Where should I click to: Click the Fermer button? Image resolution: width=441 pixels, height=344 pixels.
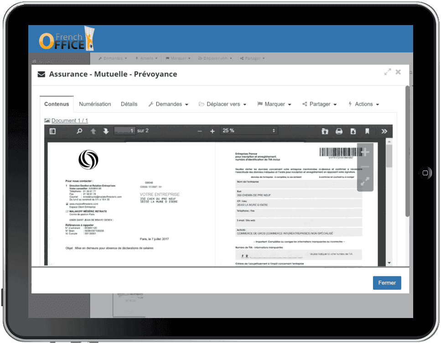click(387, 283)
